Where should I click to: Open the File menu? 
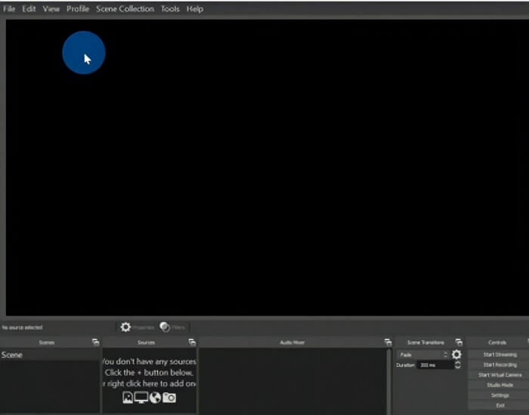9,9
